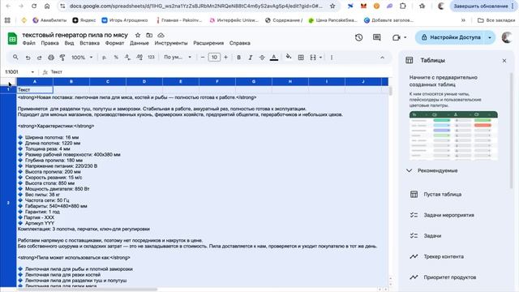Viewport: 519px width, 292px height.
Task: Reload the browser page
Action: [x=34, y=6]
